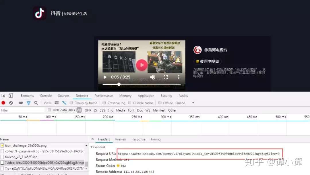Viewport: 310px width, 175px height.
Task: Check the Preserve log option
Action: [104, 103]
